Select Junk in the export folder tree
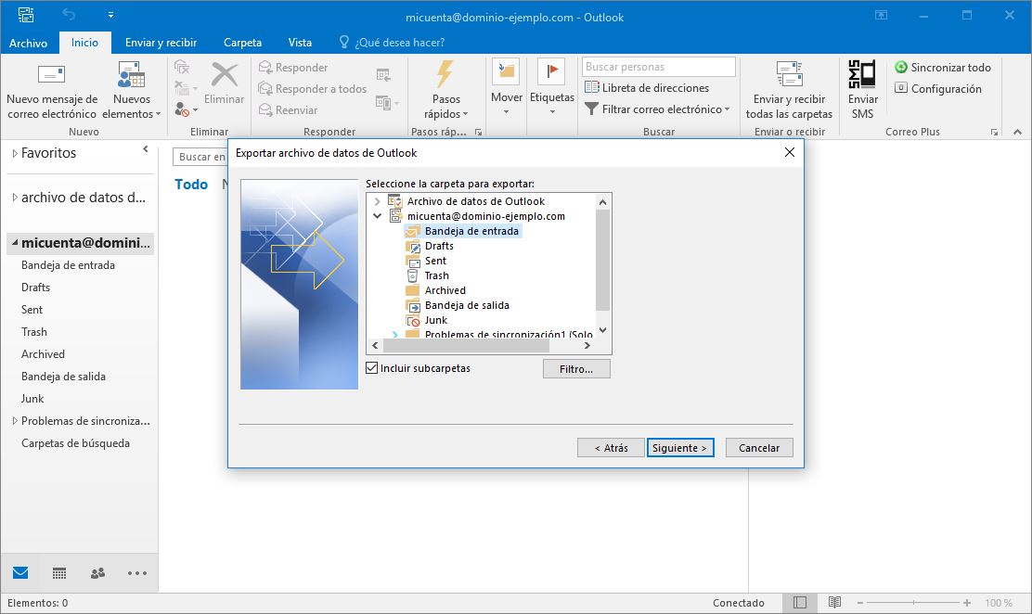Screen dimensions: 1032x614 435,320
